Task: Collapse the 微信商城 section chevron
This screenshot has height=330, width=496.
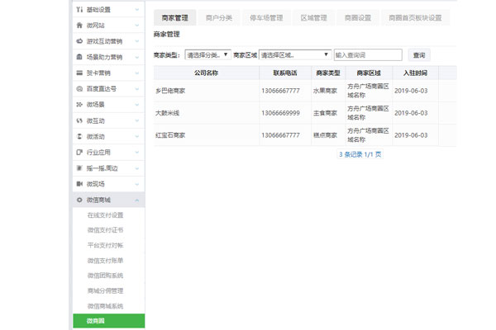Action: click(137, 200)
